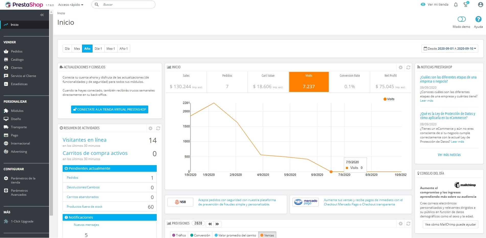Toggle the Tráfico forecast series
486x238 pixels.
pyautogui.click(x=179, y=235)
